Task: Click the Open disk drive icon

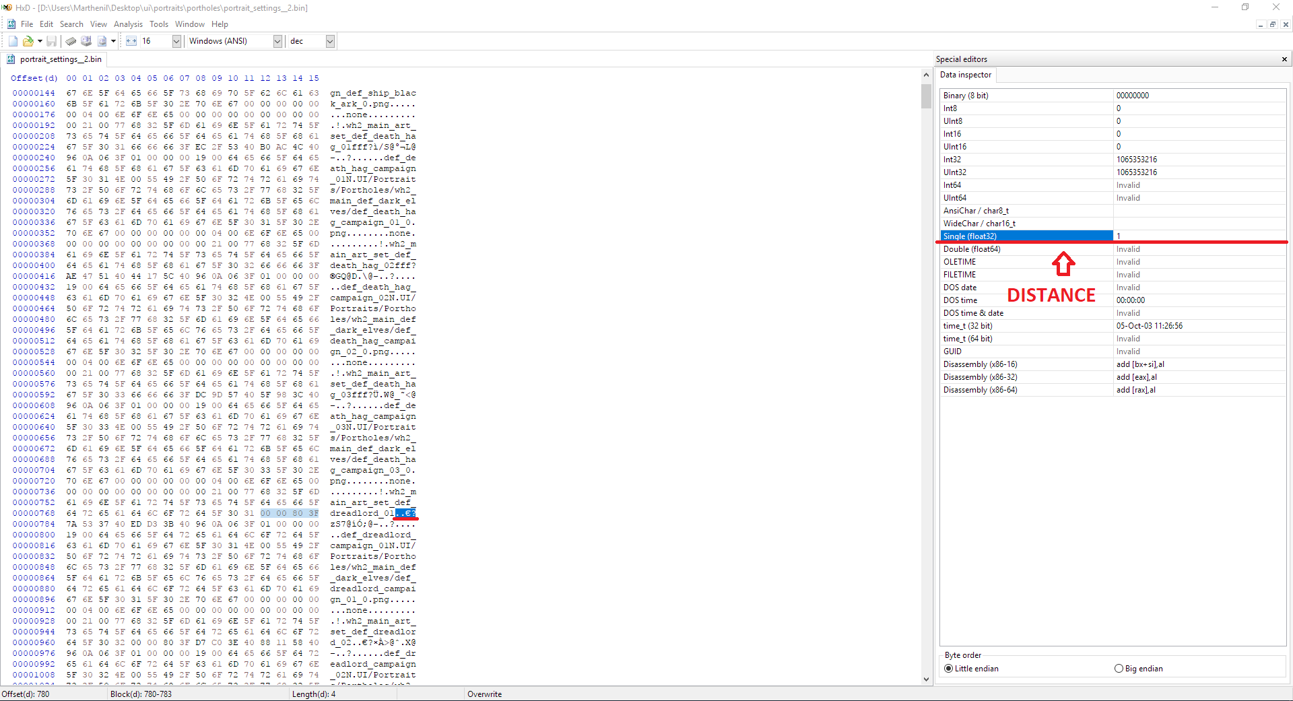Action: 86,41
